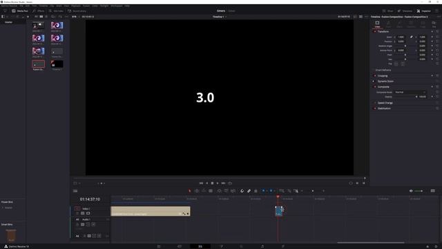Open the Timeline 1 name dropdown
The width and height of the screenshot is (442, 249).
220,17
